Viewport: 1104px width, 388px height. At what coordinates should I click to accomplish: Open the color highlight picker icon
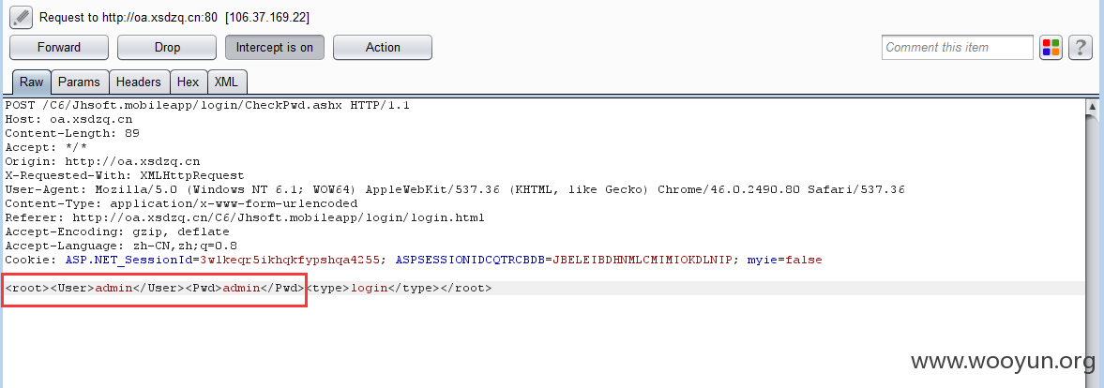point(1051,48)
